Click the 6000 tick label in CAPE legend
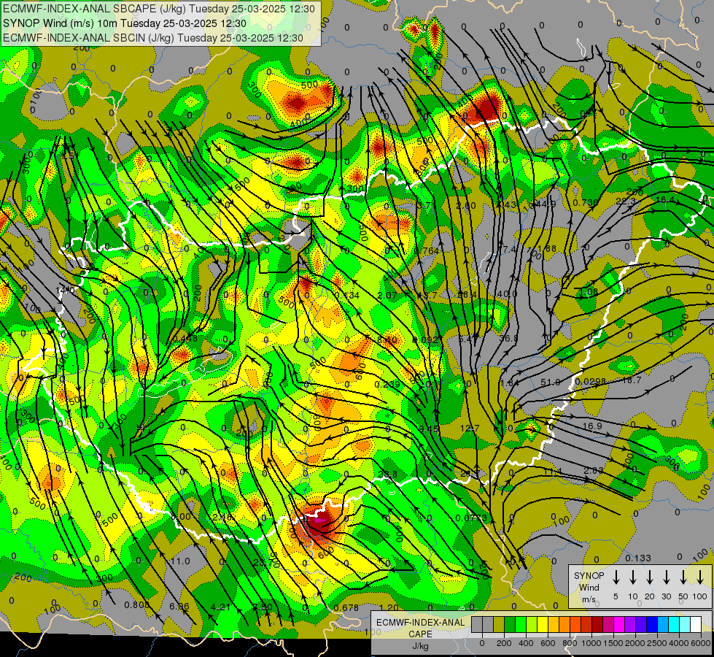 coord(701,643)
